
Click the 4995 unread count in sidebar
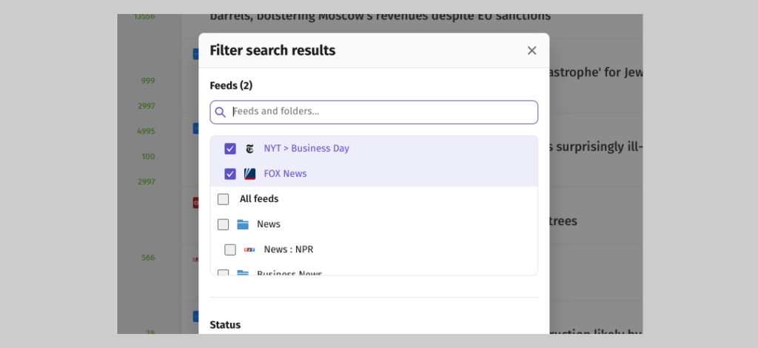(146, 132)
